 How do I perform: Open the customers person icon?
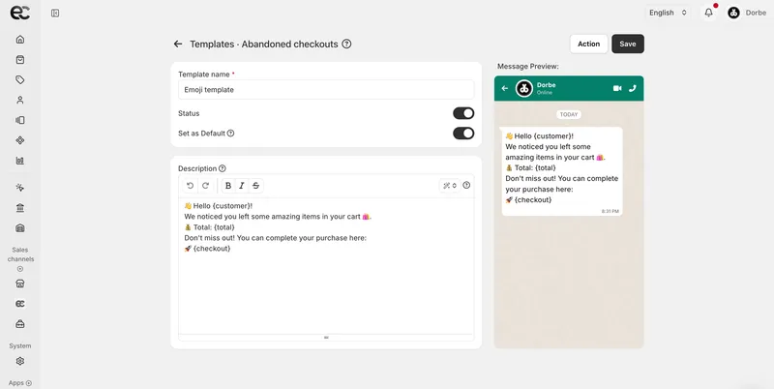[x=19, y=101]
